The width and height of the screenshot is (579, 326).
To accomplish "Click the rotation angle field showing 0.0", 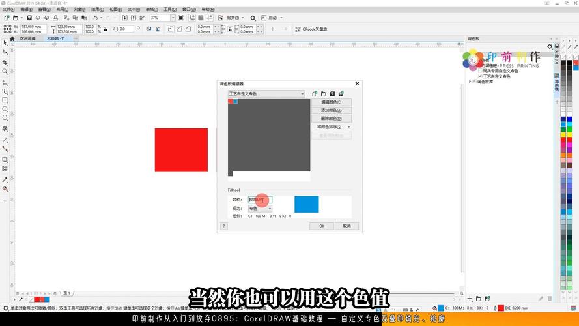I will pyautogui.click(x=126, y=29).
